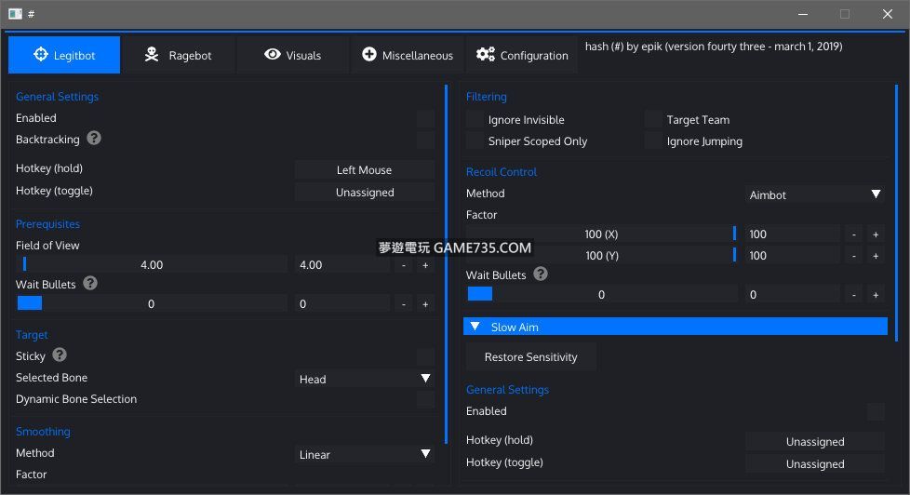The image size is (910, 495).
Task: Click the Left Mouse hotkey button
Action: (x=364, y=170)
